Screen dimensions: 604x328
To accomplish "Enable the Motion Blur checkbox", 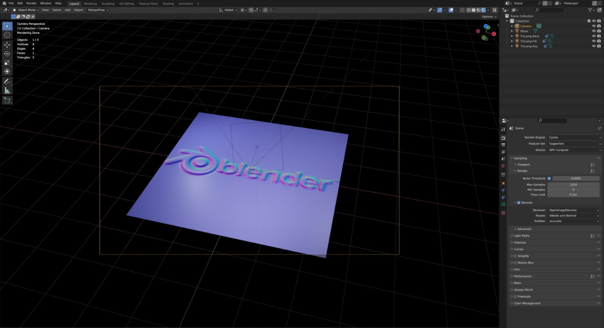I will tap(515, 263).
